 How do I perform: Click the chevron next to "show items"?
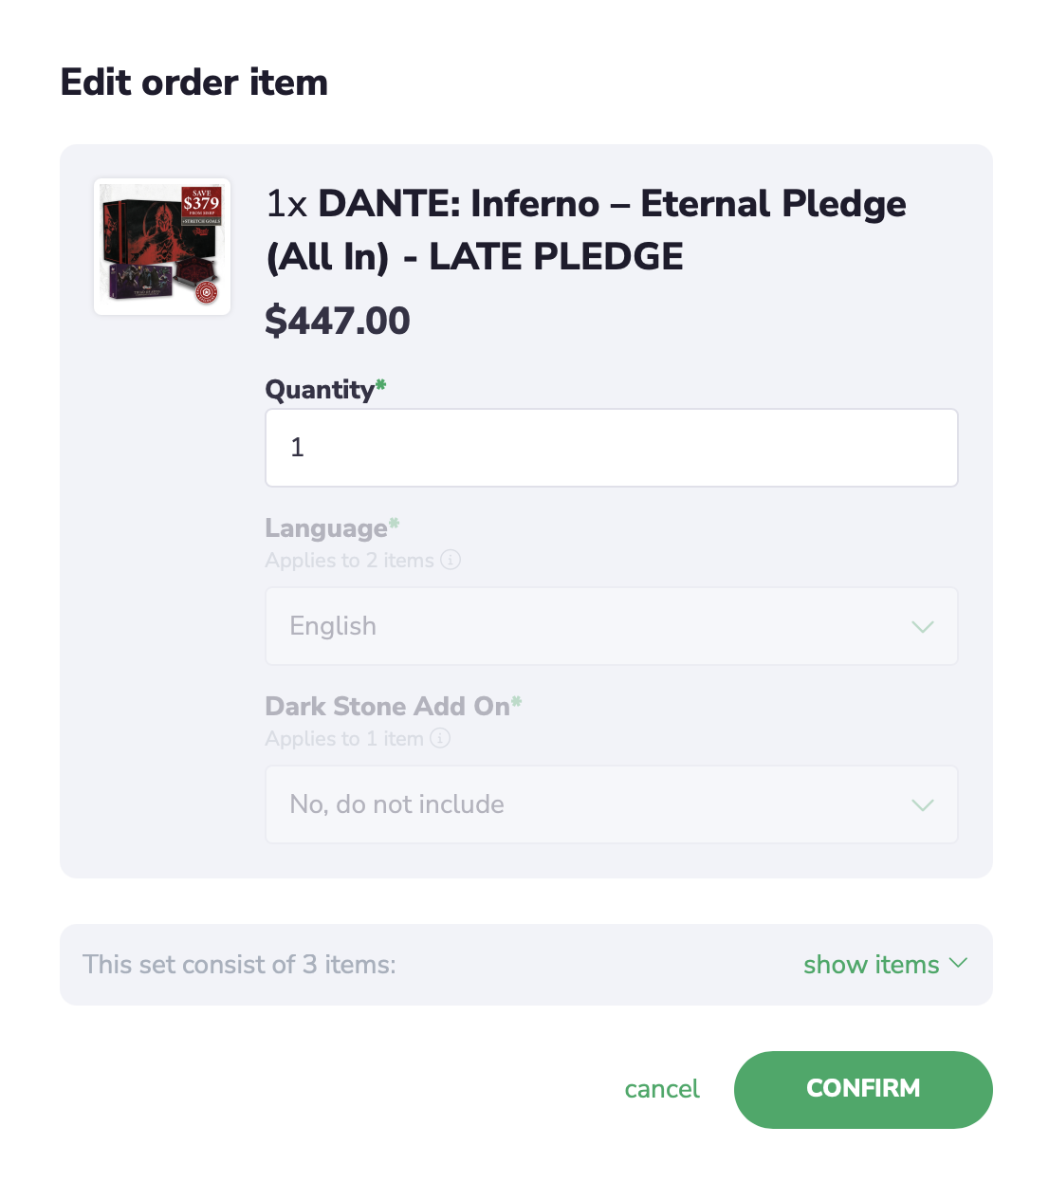[x=959, y=963]
